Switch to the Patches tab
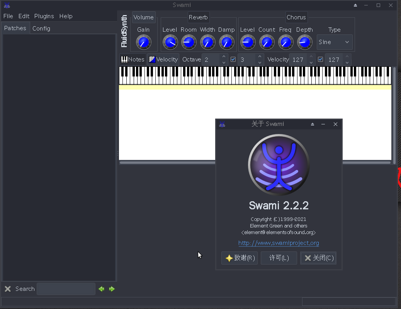The height and width of the screenshot is (309, 401). pyautogui.click(x=15, y=28)
